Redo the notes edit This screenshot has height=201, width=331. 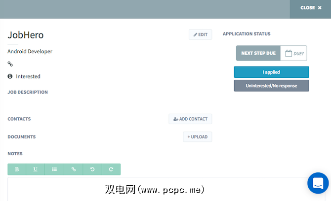(x=111, y=169)
